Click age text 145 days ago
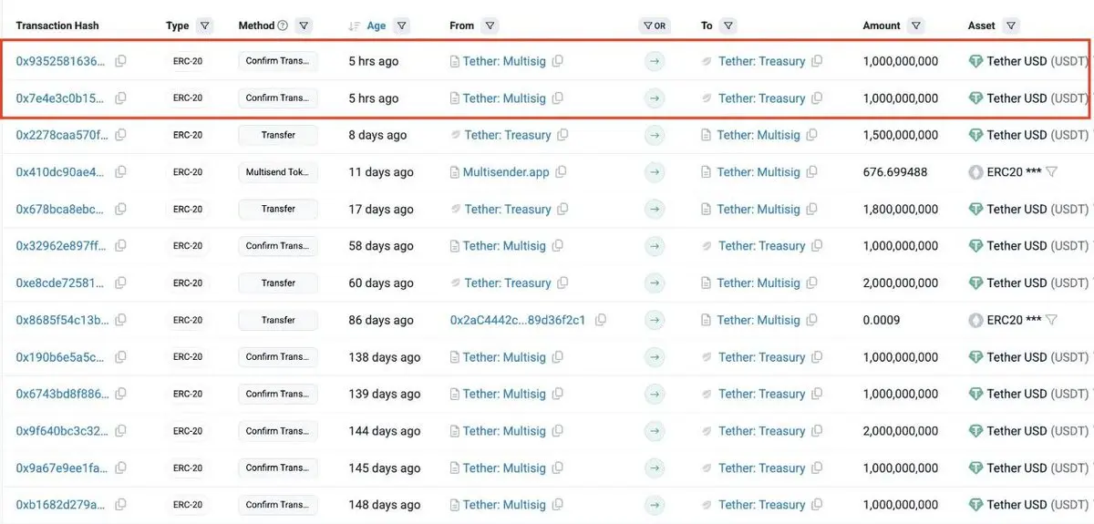The width and height of the screenshot is (1094, 524). (385, 468)
